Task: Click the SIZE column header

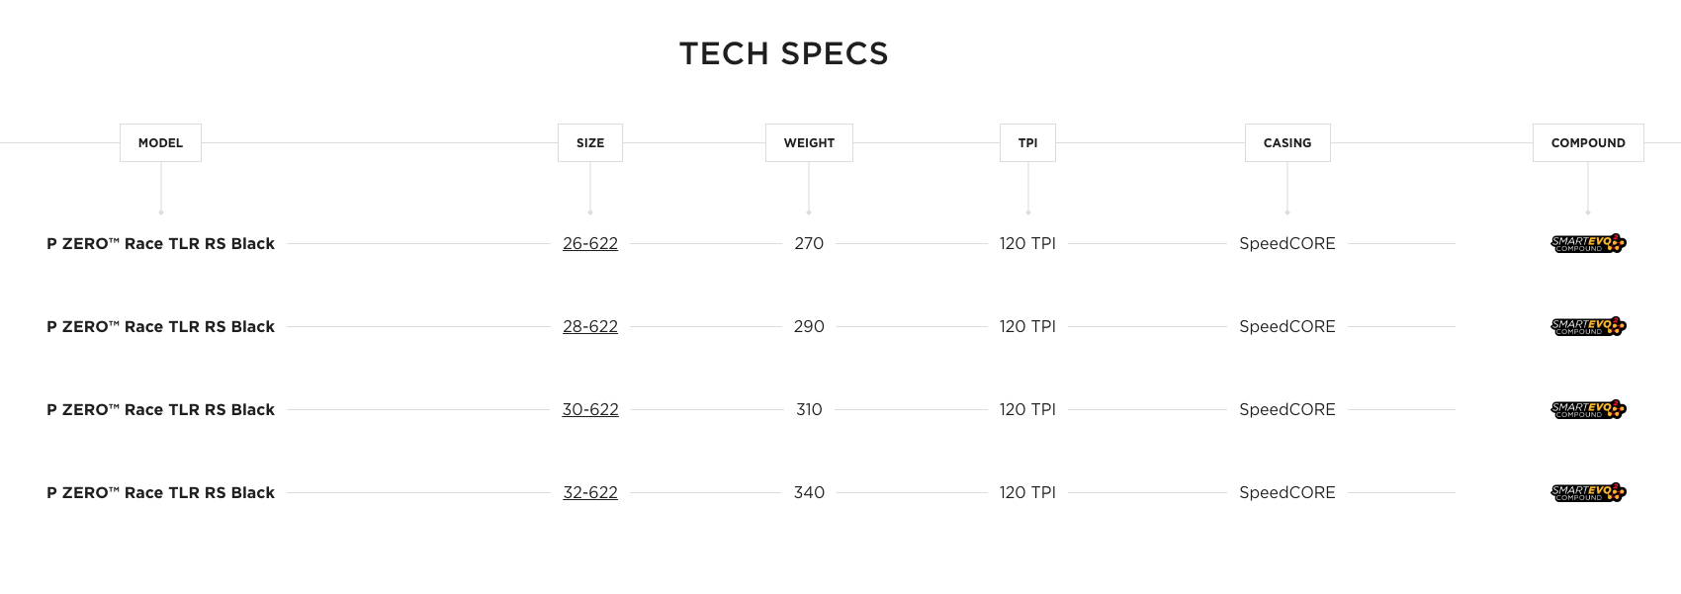Action: (590, 142)
